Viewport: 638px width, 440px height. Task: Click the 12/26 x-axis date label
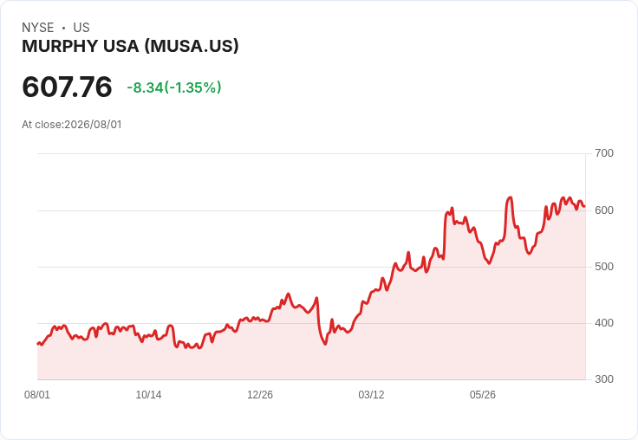260,395
